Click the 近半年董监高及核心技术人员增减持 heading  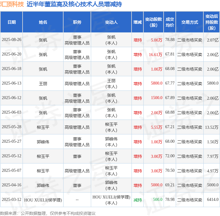[x=74, y=4]
